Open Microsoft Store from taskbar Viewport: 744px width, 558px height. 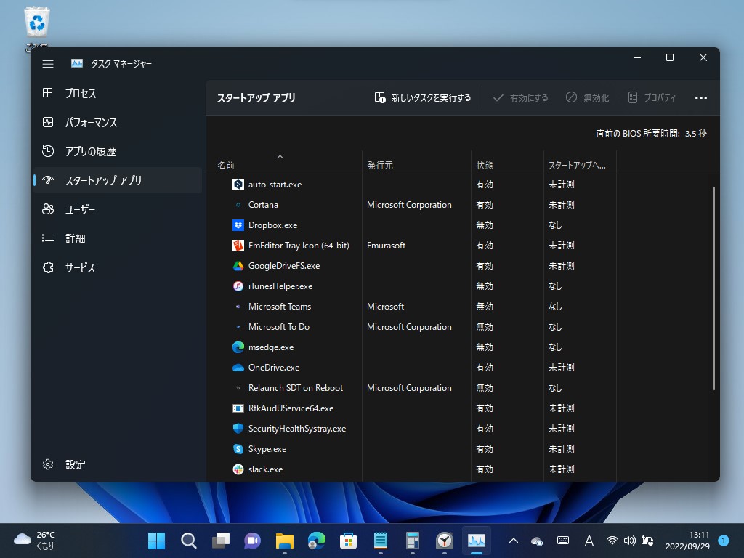(x=348, y=541)
